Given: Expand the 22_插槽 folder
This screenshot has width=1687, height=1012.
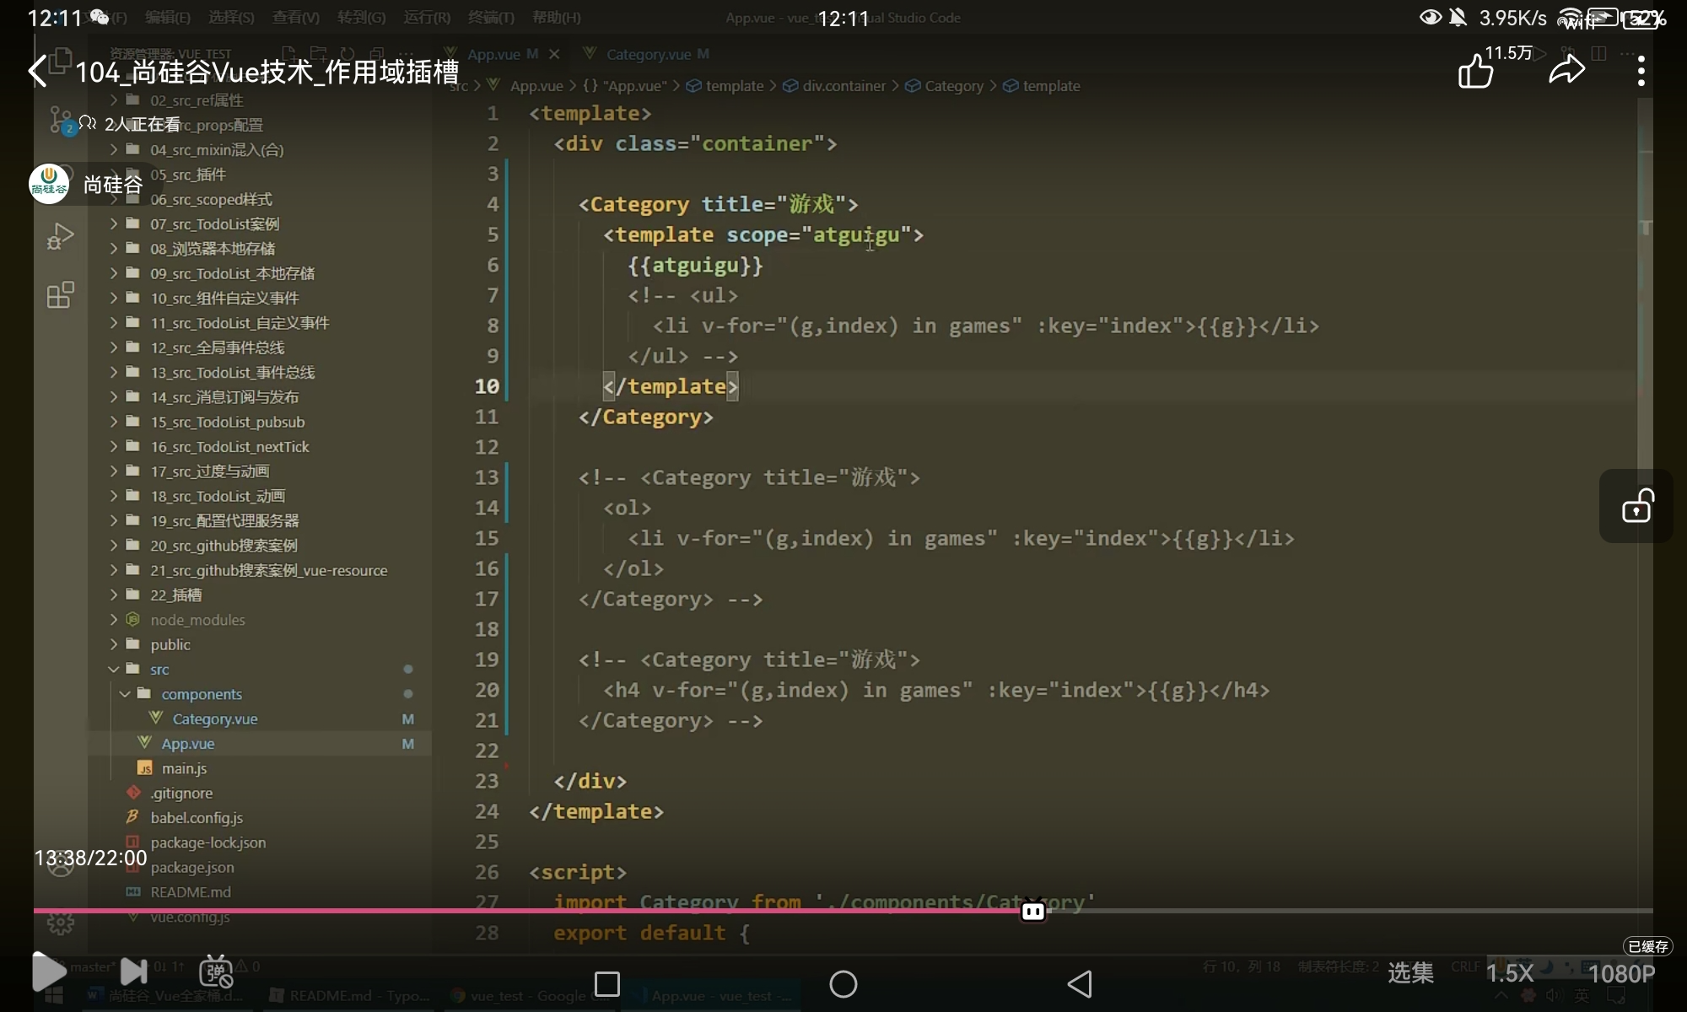Looking at the screenshot, I should (175, 595).
